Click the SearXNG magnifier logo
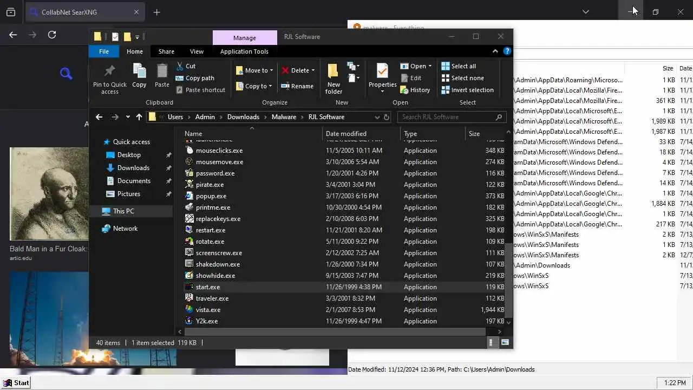Screen dimensions: 693x390 coord(66,74)
